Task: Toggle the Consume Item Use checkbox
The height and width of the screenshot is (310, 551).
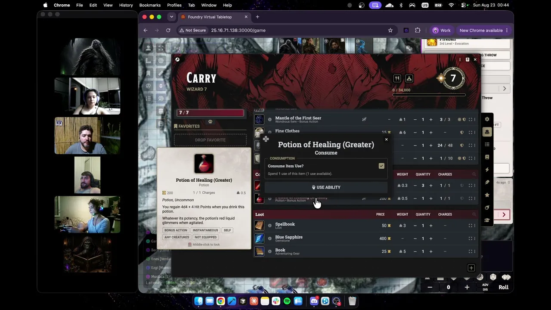Action: (381, 166)
